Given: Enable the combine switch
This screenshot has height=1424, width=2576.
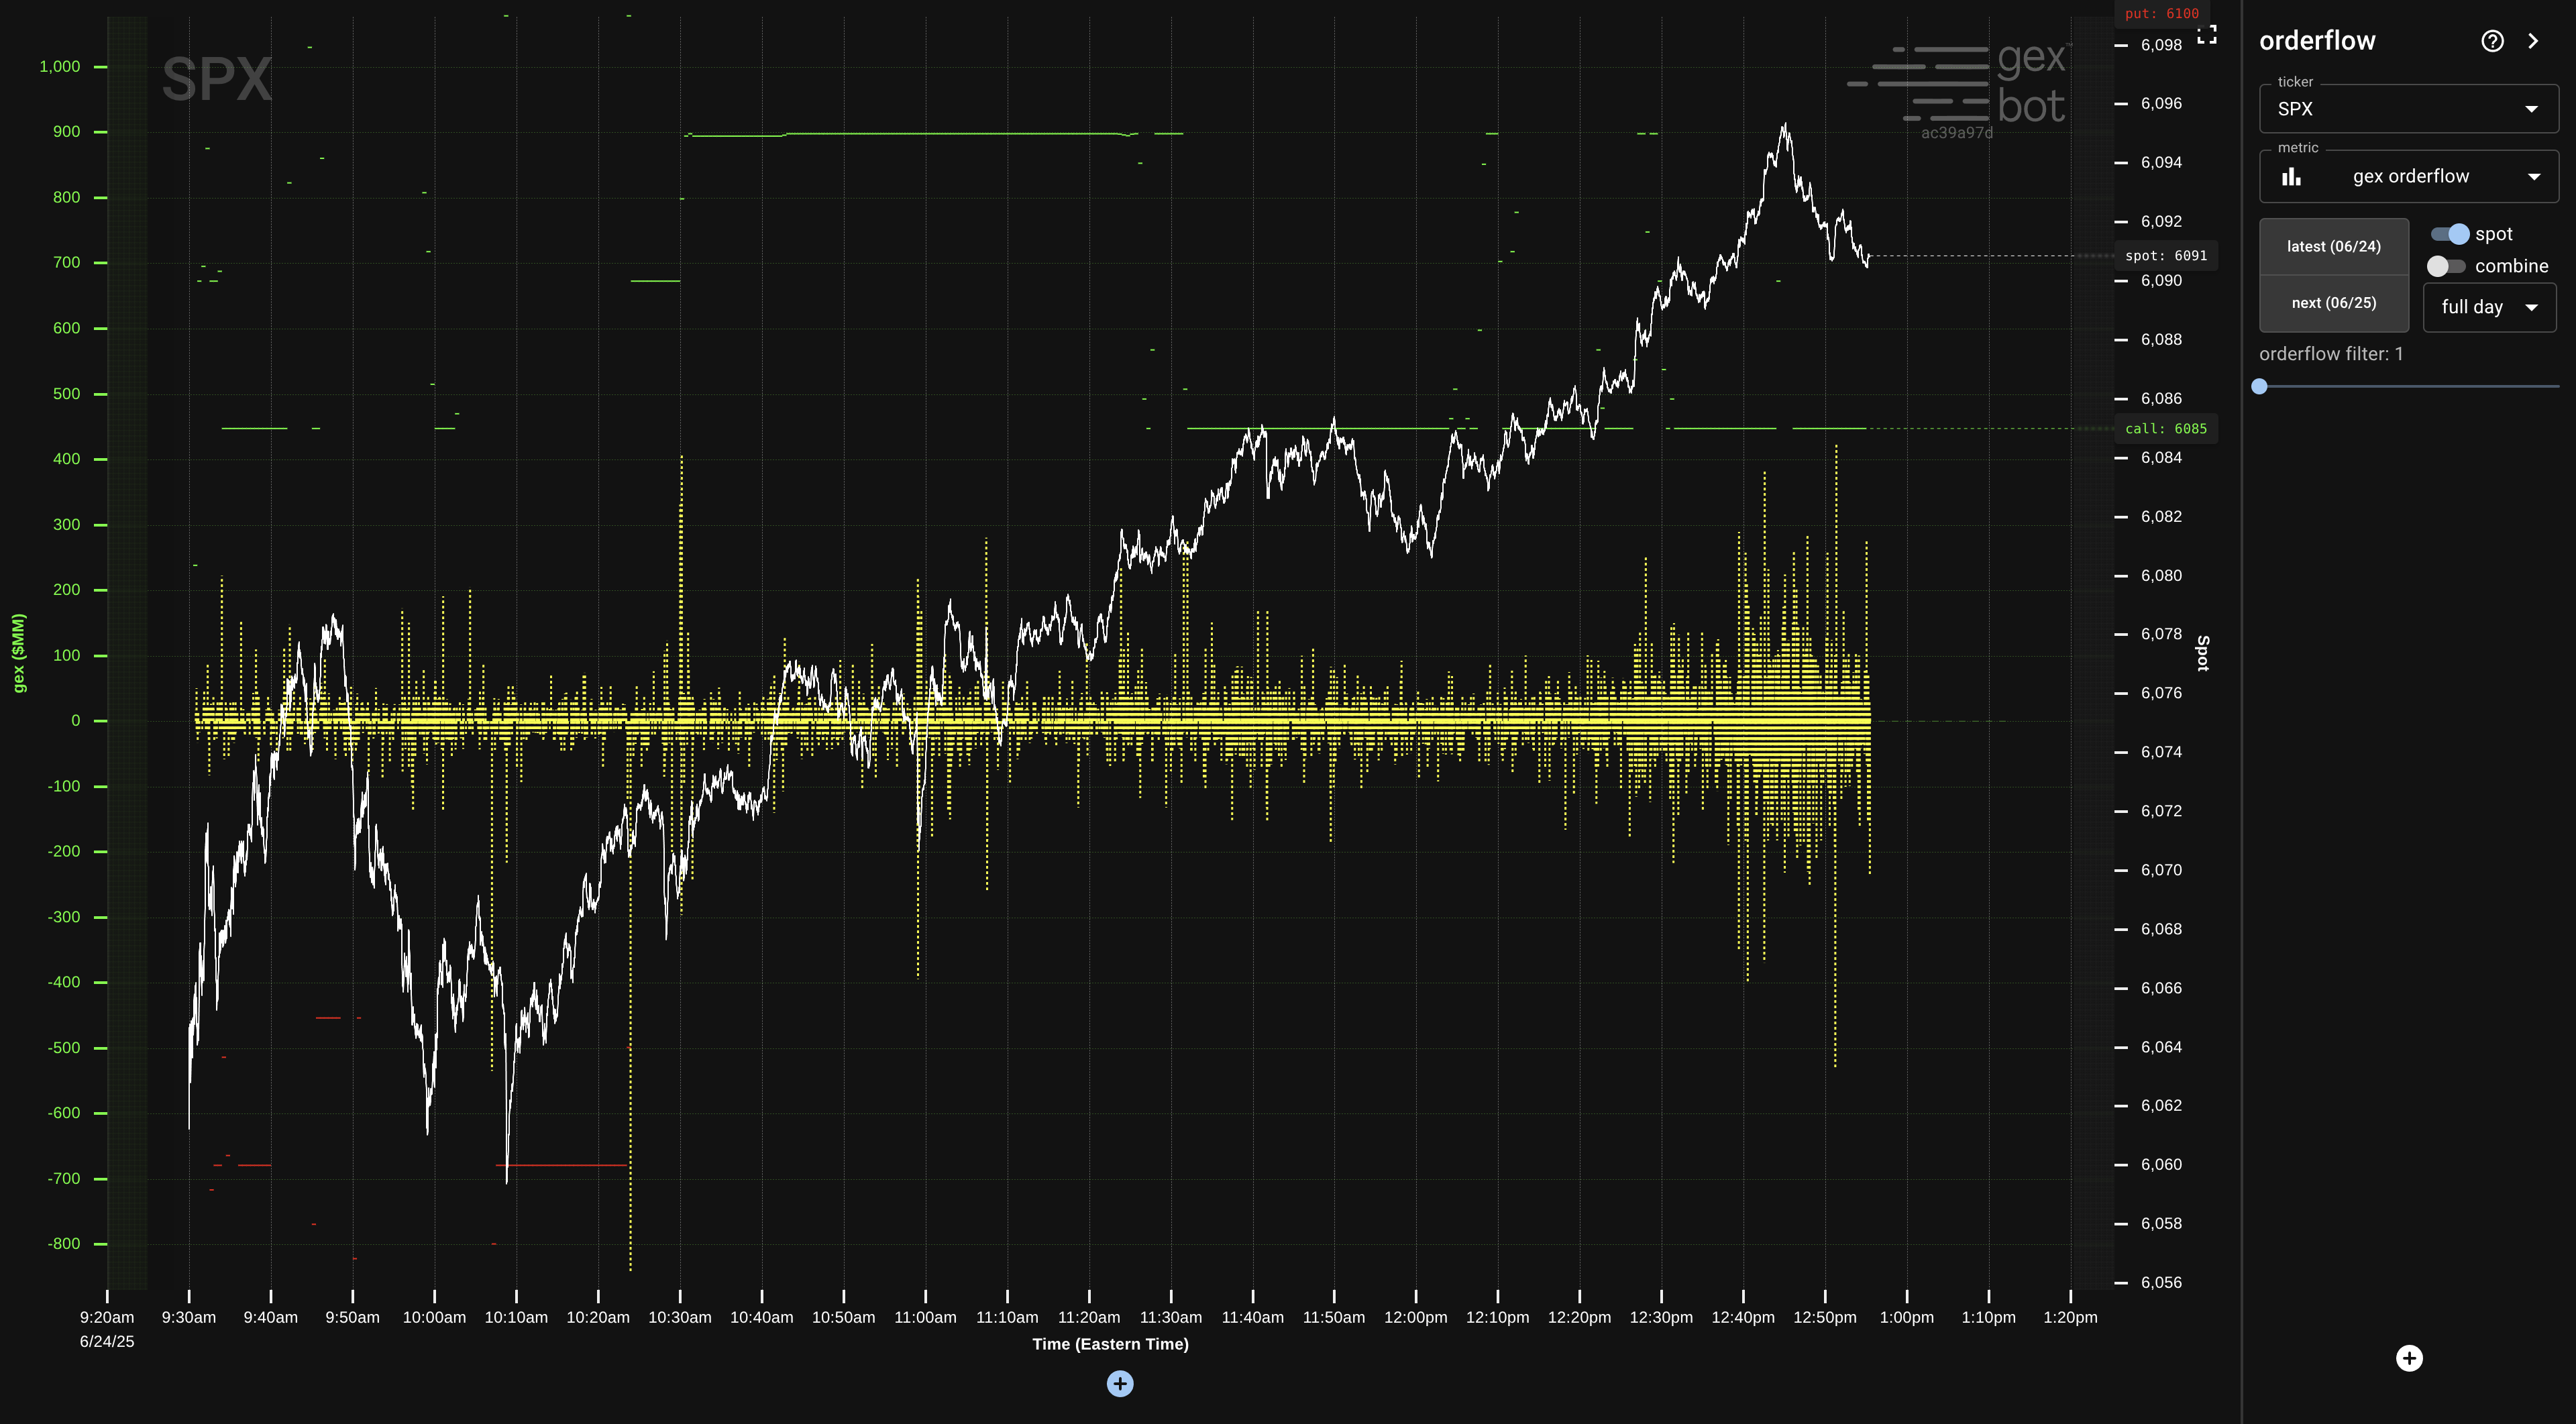Looking at the screenshot, I should click(x=2446, y=266).
